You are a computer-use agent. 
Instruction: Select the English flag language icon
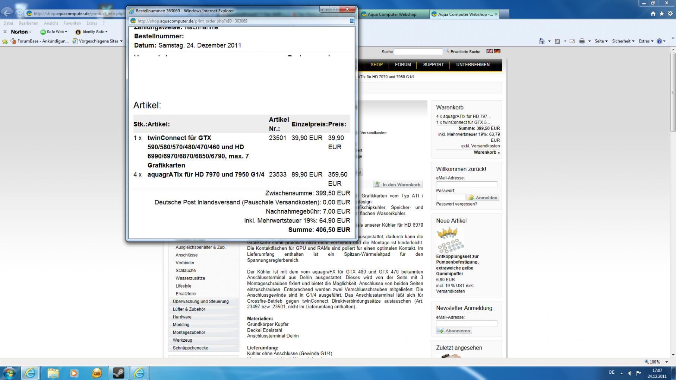(490, 51)
